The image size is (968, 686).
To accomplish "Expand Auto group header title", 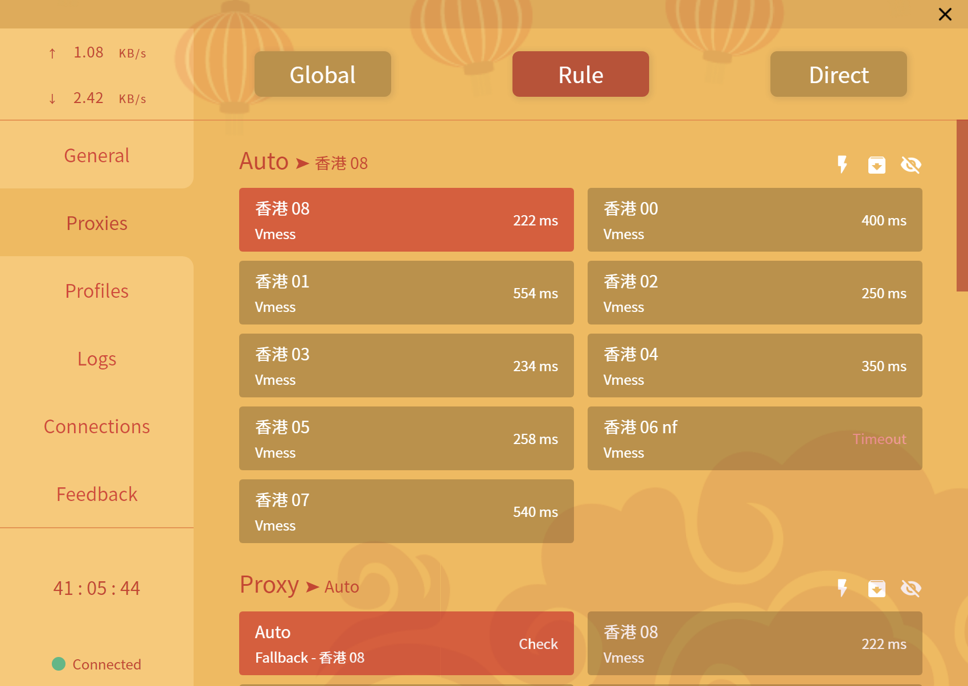I will tap(264, 162).
